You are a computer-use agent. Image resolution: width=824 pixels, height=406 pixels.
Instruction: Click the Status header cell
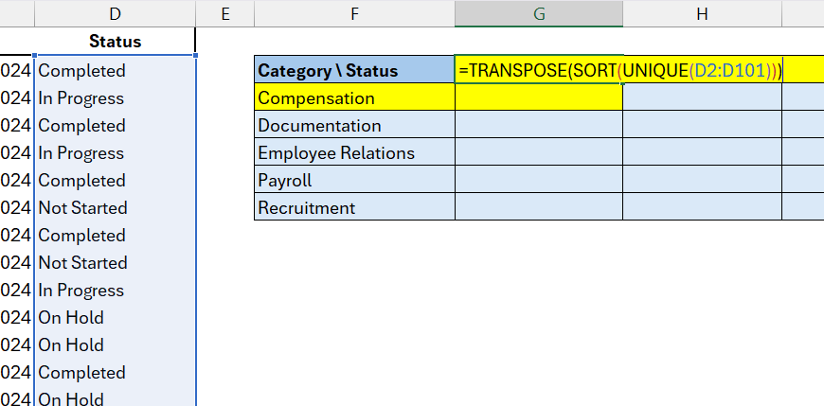(x=116, y=41)
